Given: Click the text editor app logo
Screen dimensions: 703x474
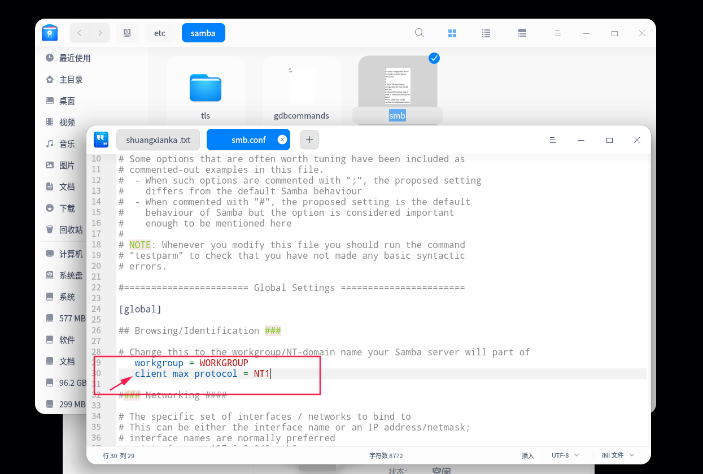Looking at the screenshot, I should [x=101, y=140].
